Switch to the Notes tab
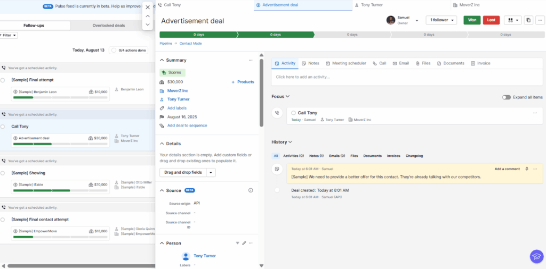Image resolution: width=546 pixels, height=269 pixels. (x=310, y=63)
